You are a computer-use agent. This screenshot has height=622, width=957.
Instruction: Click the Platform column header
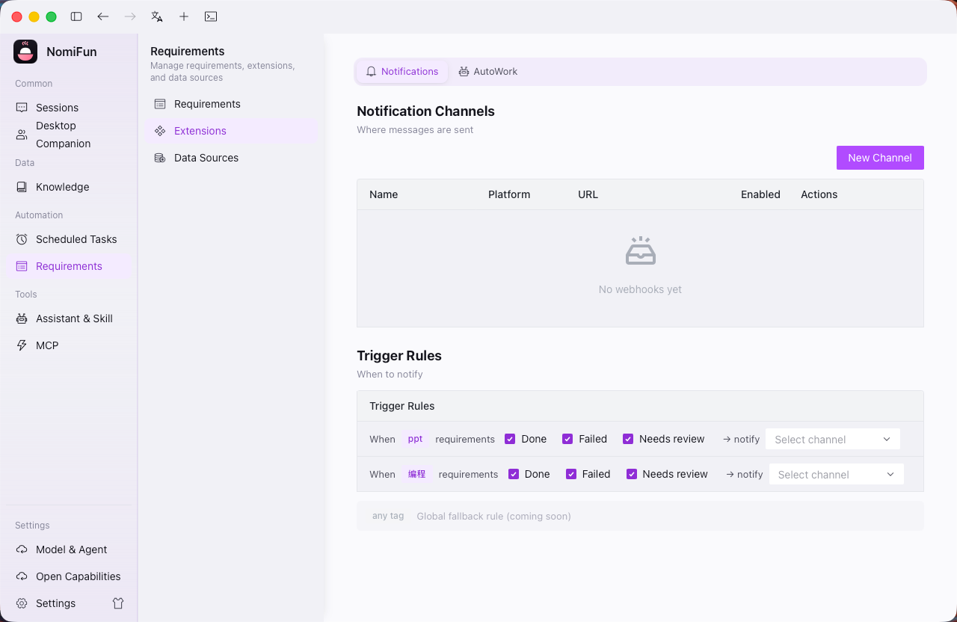[x=509, y=194]
